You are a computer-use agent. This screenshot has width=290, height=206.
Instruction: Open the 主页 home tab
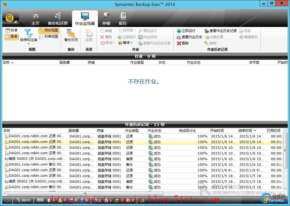(35, 19)
